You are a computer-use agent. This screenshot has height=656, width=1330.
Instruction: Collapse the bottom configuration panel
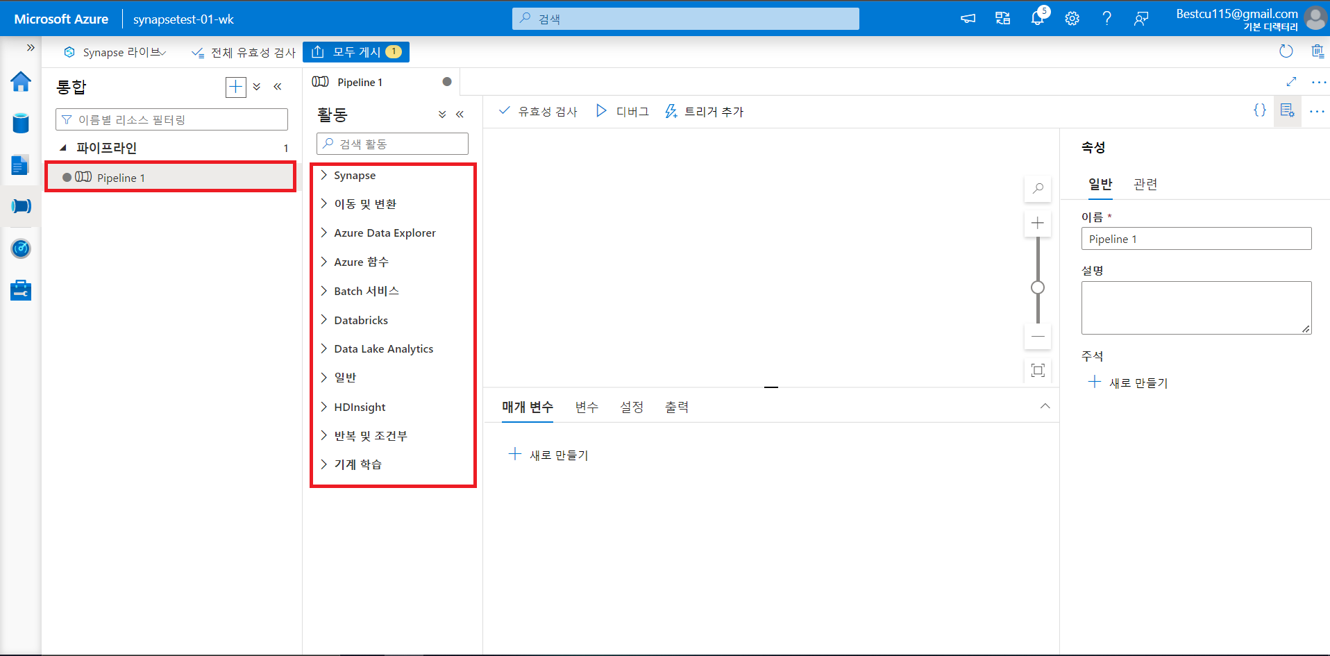[1045, 406]
